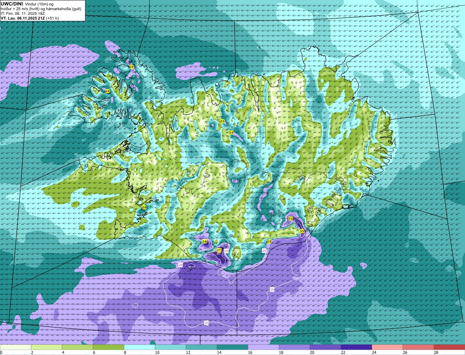Viewport: 465px width, 355px height.
Task: Click the 10–12 m/s aqua legend swatch
Action: (x=170, y=347)
